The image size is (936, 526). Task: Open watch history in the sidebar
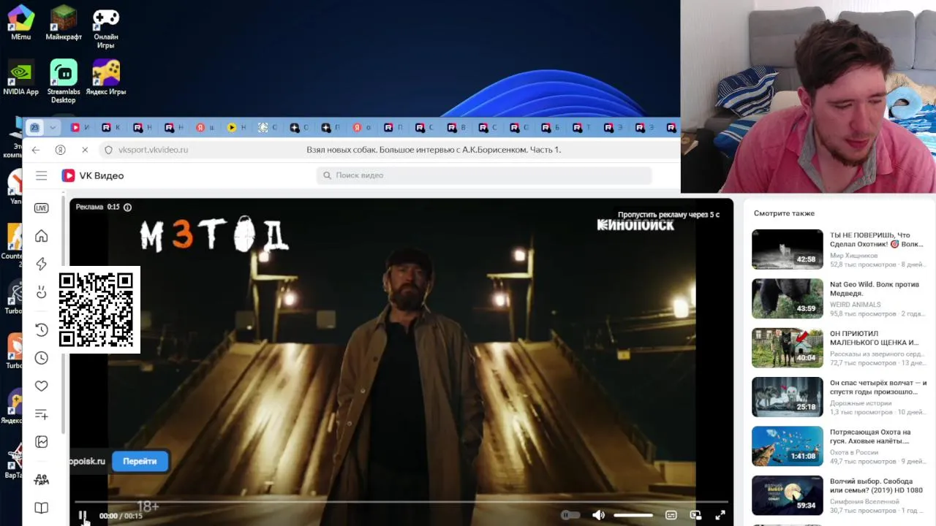(42, 329)
